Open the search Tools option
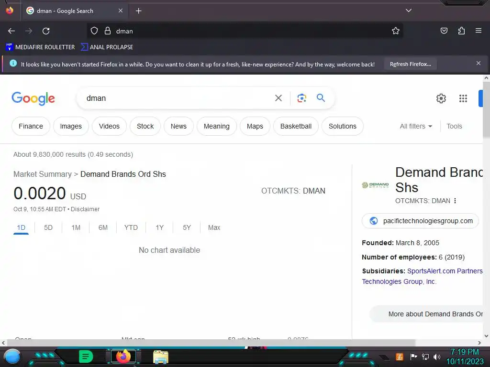The image size is (490, 367). coord(454,126)
